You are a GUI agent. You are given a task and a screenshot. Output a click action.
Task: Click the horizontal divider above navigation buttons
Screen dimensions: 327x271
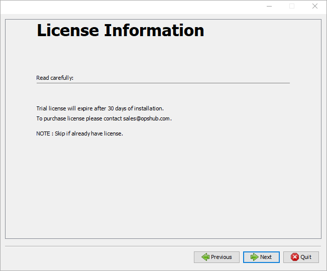pyautogui.click(x=163, y=246)
